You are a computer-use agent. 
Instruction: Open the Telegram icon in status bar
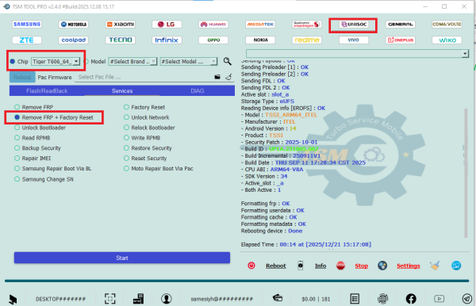click(467, 299)
